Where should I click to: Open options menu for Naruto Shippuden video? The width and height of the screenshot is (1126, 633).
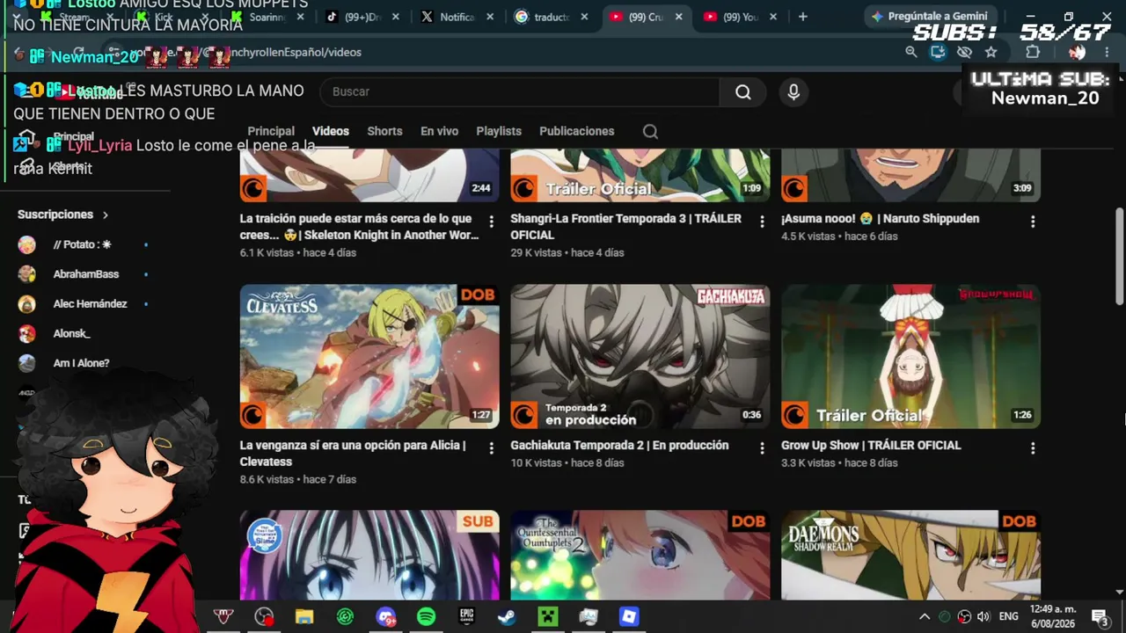(x=1033, y=222)
